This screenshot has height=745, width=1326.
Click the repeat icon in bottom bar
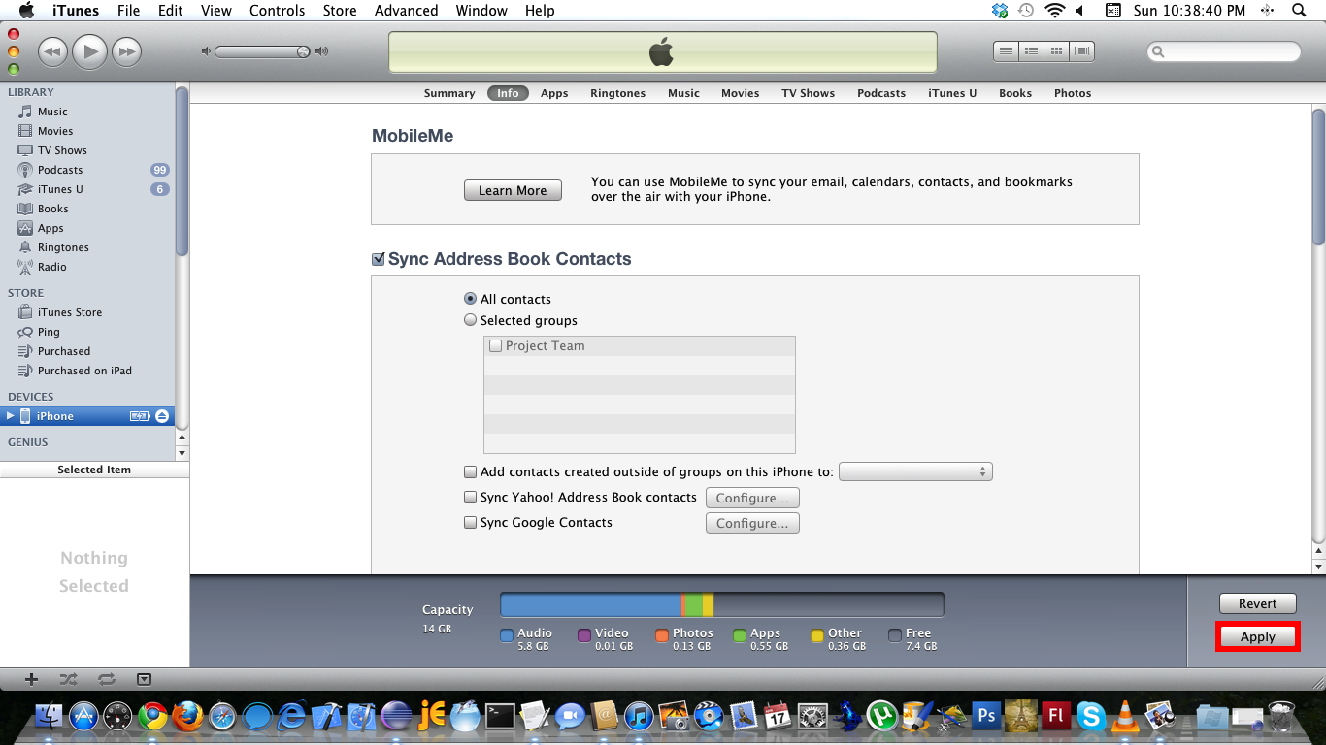click(106, 680)
